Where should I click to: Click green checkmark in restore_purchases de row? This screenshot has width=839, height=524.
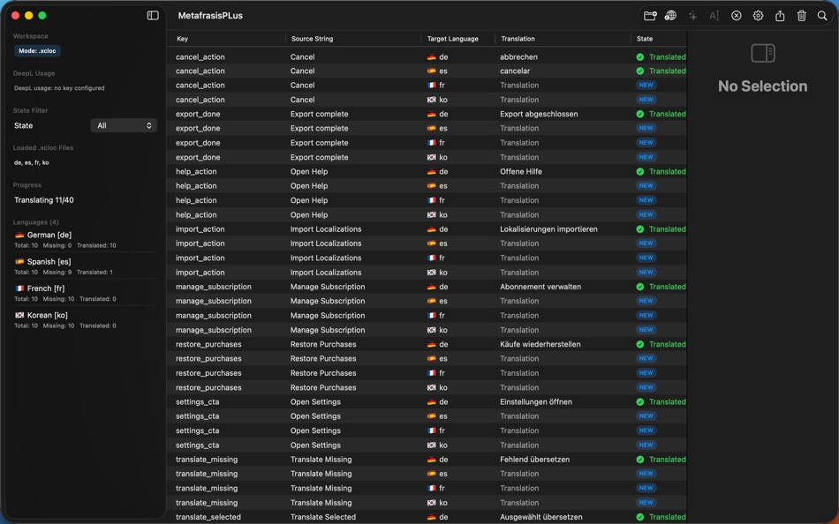click(640, 344)
